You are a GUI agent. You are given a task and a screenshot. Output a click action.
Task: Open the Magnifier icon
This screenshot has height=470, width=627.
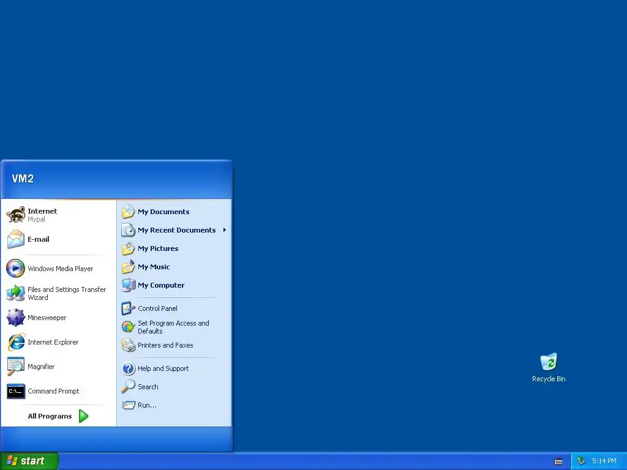[15, 366]
